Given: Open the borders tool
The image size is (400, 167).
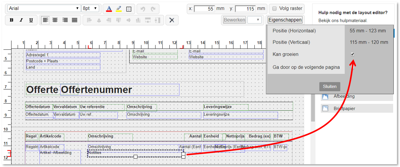Looking at the screenshot, I should click(129, 9).
